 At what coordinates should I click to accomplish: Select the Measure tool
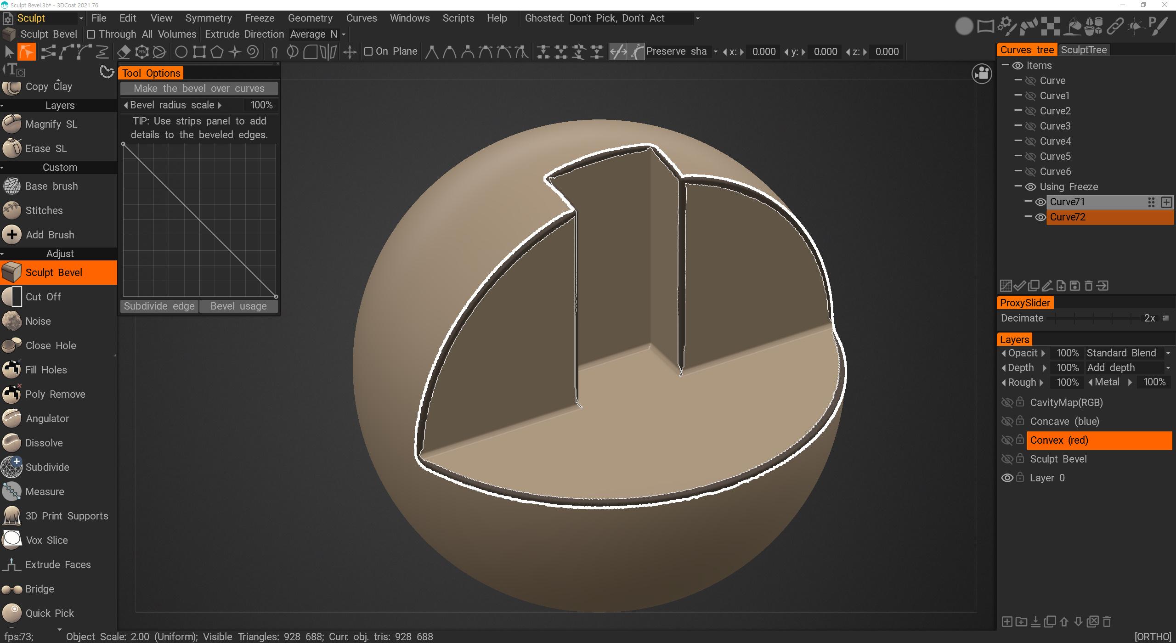coord(45,491)
